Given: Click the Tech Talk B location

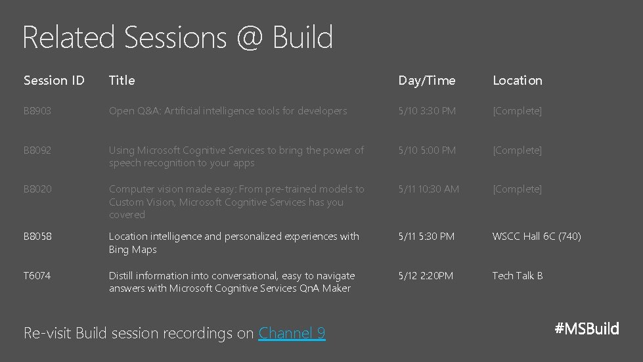Looking at the screenshot, I should 517,276.
